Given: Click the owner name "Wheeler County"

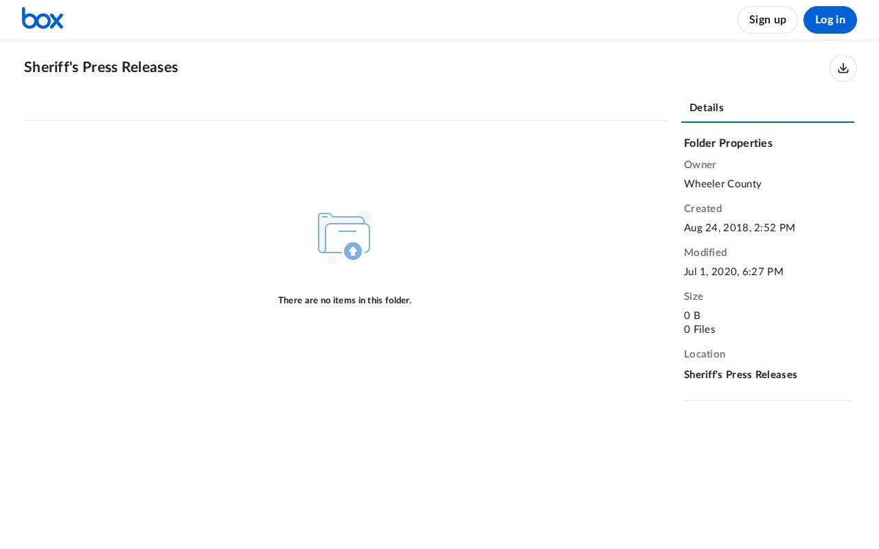Looking at the screenshot, I should 722,184.
